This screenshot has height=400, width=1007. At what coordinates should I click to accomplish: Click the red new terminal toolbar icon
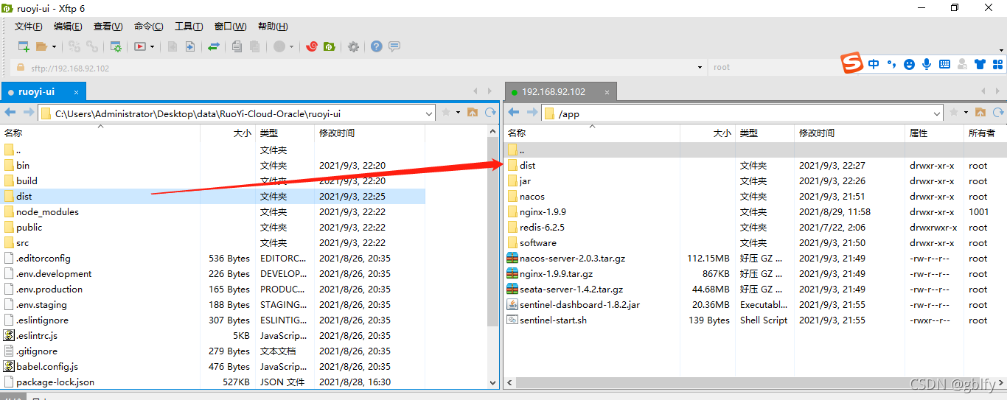pos(140,46)
